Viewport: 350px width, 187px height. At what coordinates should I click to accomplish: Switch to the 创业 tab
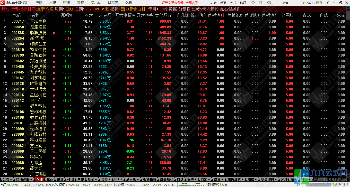point(60,179)
